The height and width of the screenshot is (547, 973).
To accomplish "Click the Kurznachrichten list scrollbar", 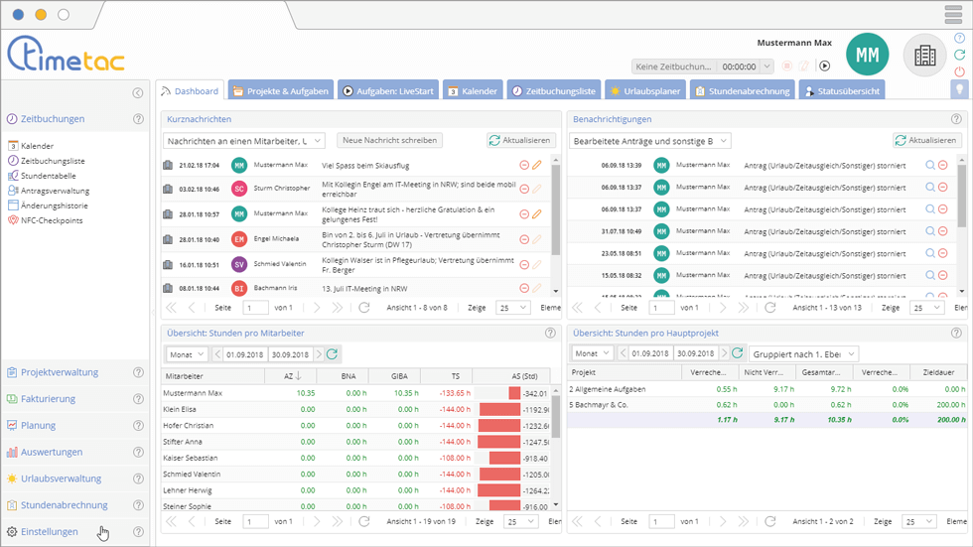I will (555, 208).
